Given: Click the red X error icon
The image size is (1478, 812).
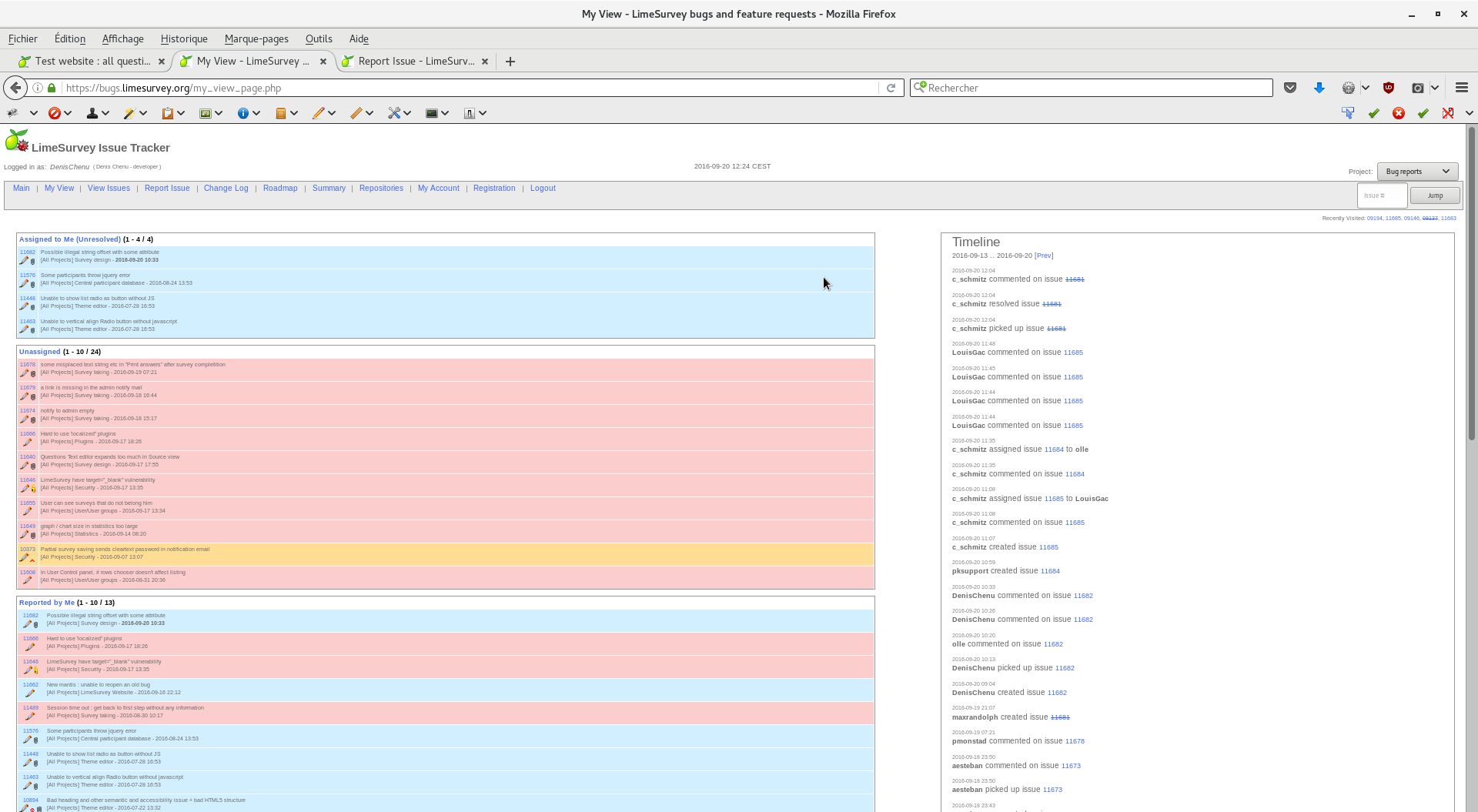Looking at the screenshot, I should (x=1399, y=113).
